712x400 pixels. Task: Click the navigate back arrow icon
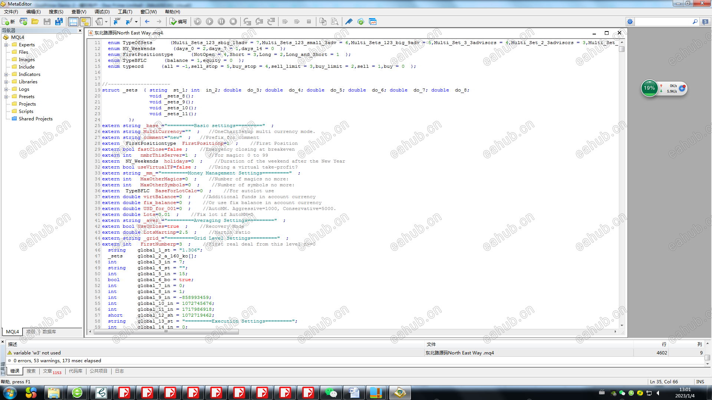[147, 21]
